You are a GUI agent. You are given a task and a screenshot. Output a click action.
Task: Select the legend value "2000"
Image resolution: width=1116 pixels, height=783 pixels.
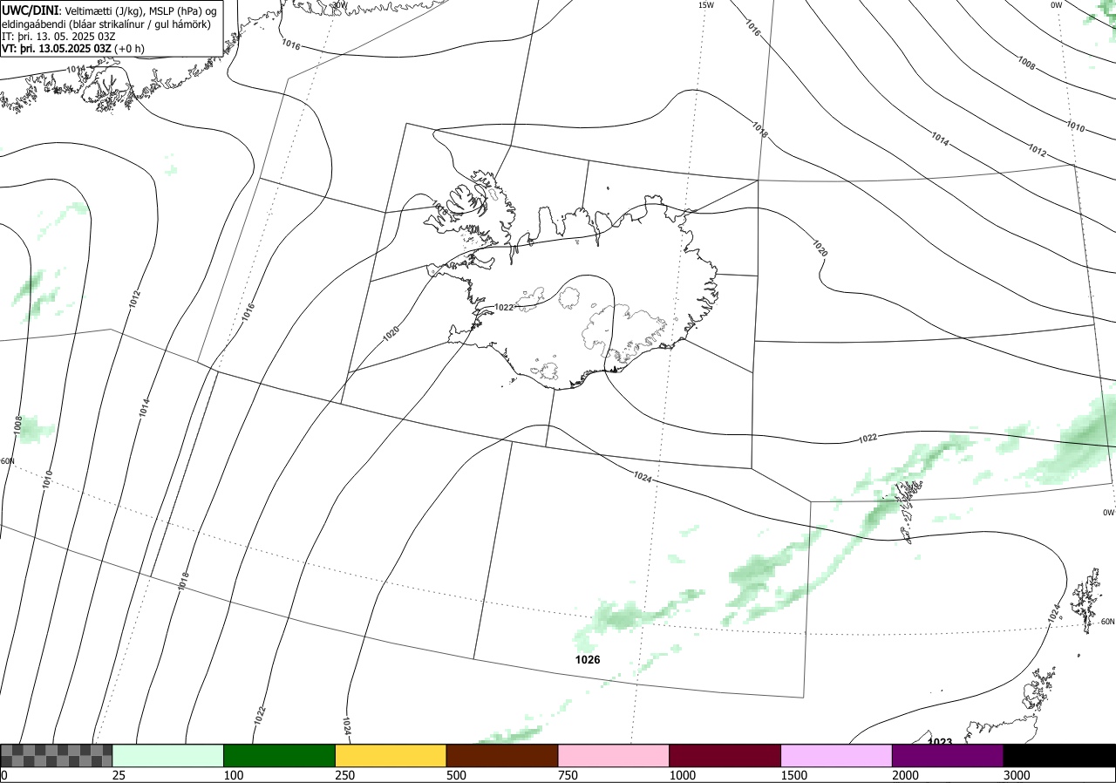(906, 775)
